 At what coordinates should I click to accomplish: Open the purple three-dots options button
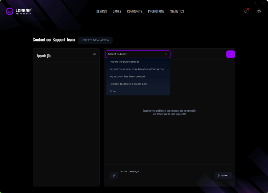coord(231,54)
